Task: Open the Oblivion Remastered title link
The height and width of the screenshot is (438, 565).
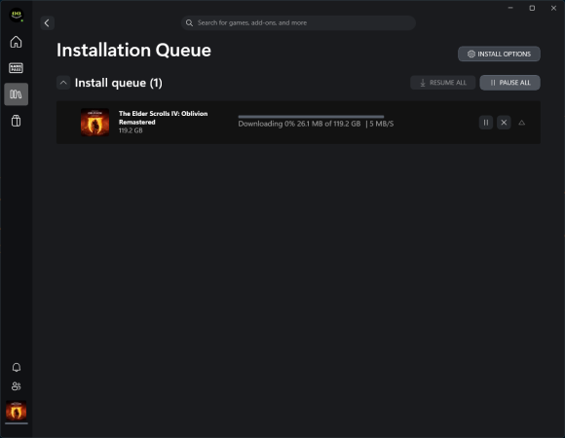Action: click(164, 118)
